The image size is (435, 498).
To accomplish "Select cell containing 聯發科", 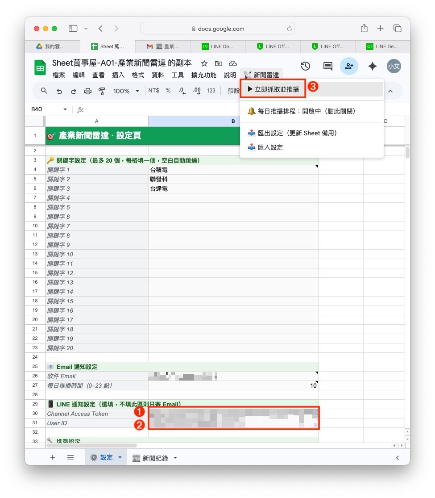I will (x=233, y=179).
